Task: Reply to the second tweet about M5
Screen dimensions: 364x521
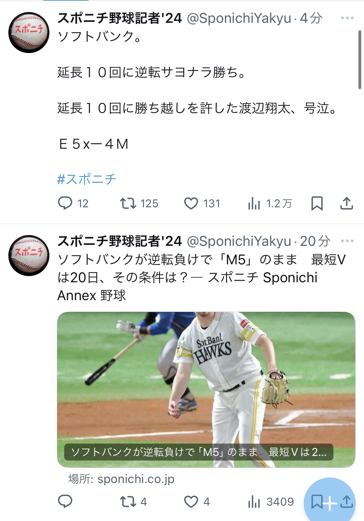Action: click(65, 501)
